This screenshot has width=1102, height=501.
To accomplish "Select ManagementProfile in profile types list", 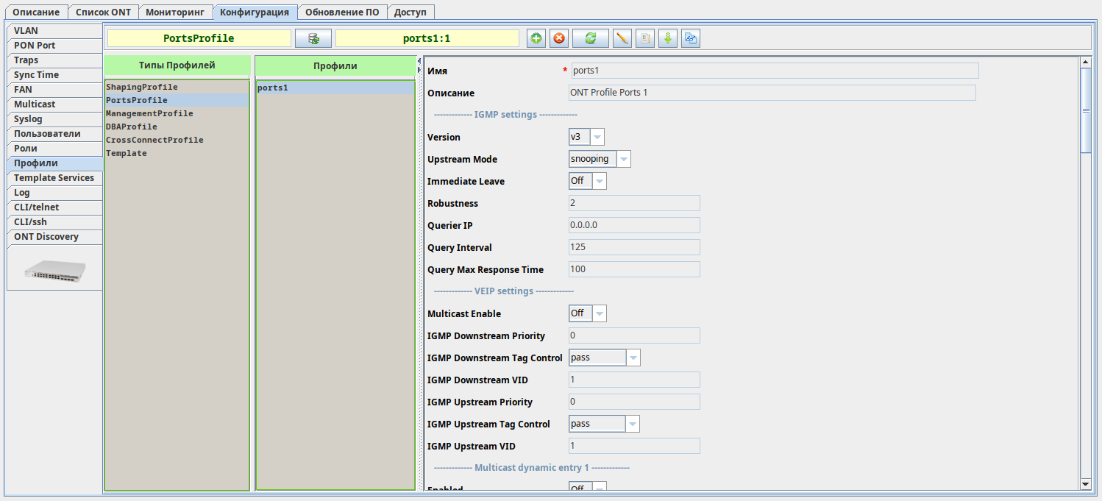I will point(149,114).
